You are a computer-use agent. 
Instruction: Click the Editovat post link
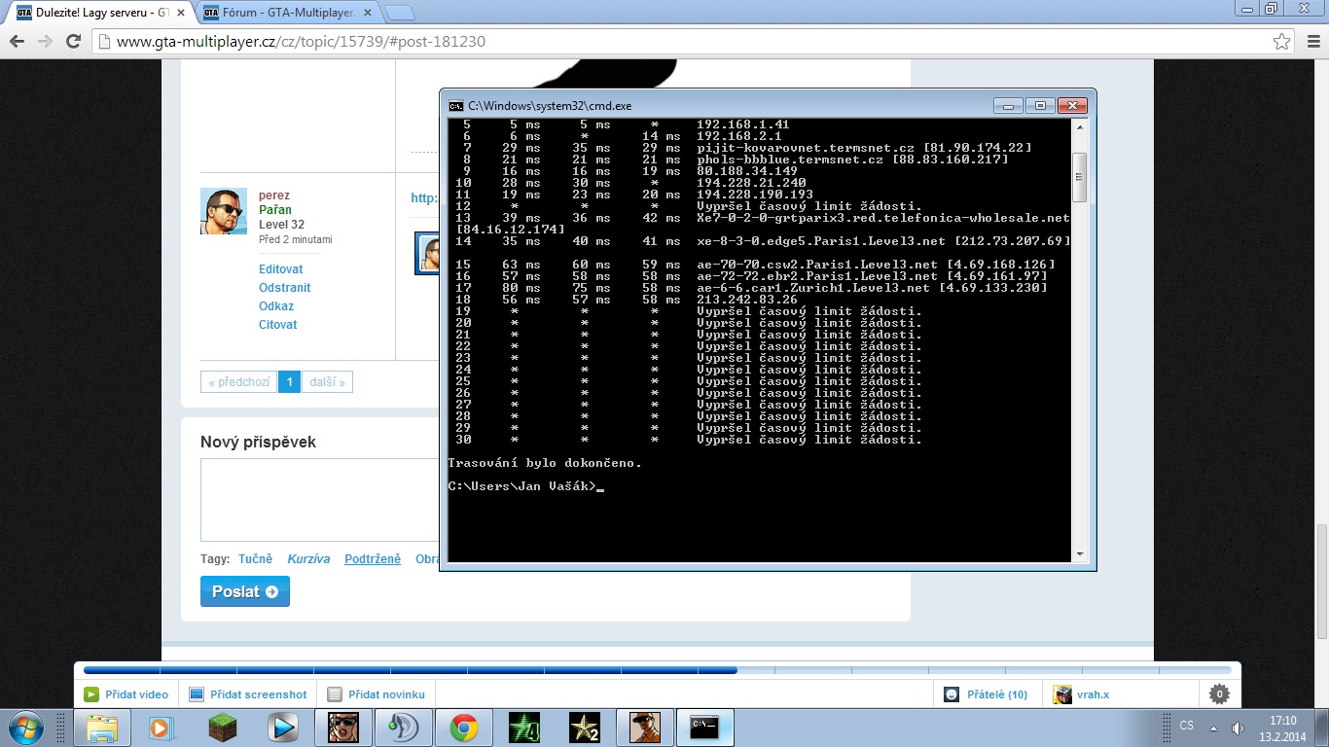pos(280,269)
